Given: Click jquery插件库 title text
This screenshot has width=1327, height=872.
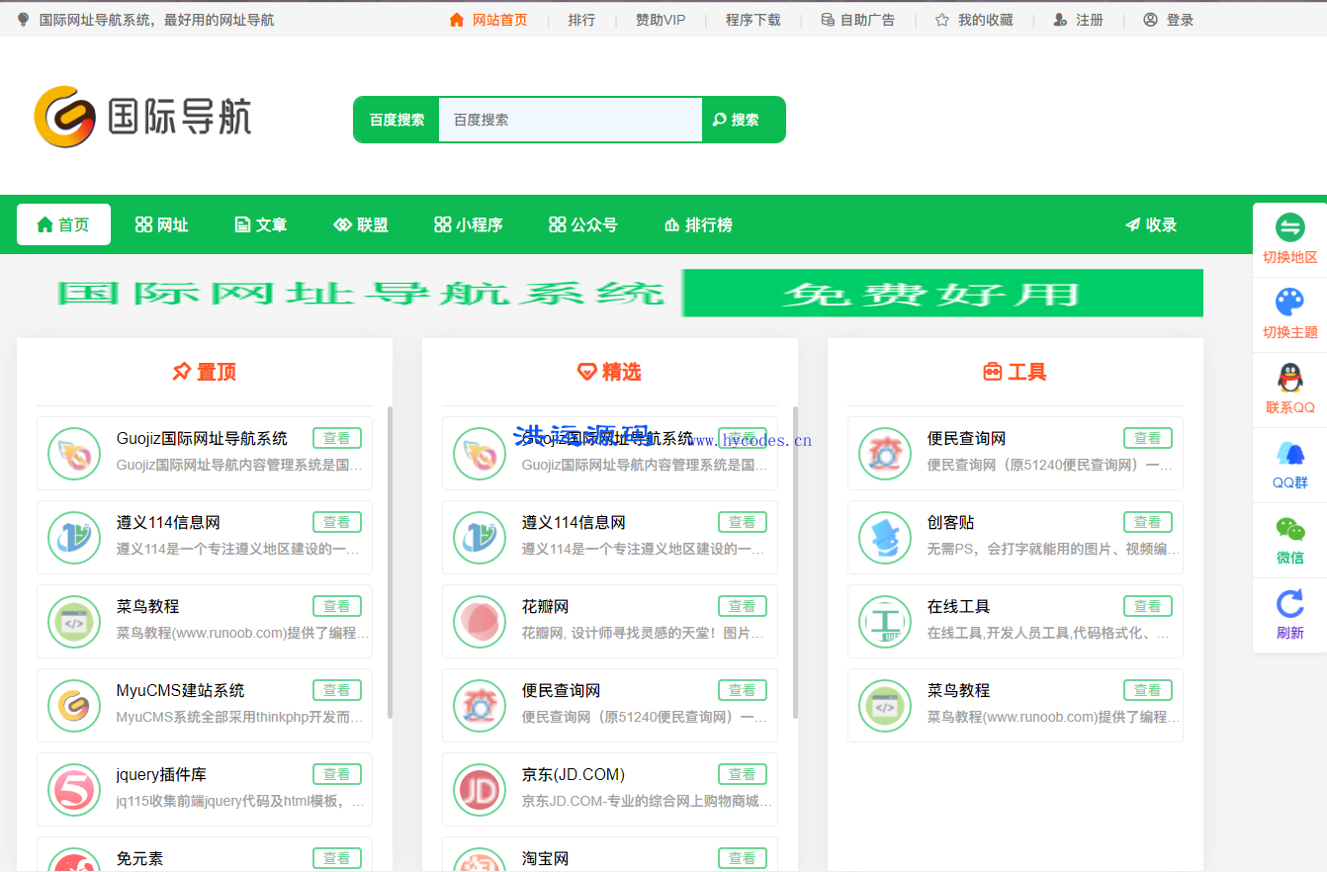Looking at the screenshot, I should click(161, 774).
